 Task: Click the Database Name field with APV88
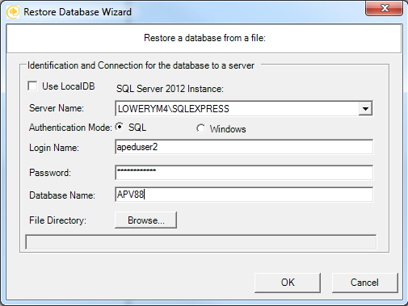(244, 195)
